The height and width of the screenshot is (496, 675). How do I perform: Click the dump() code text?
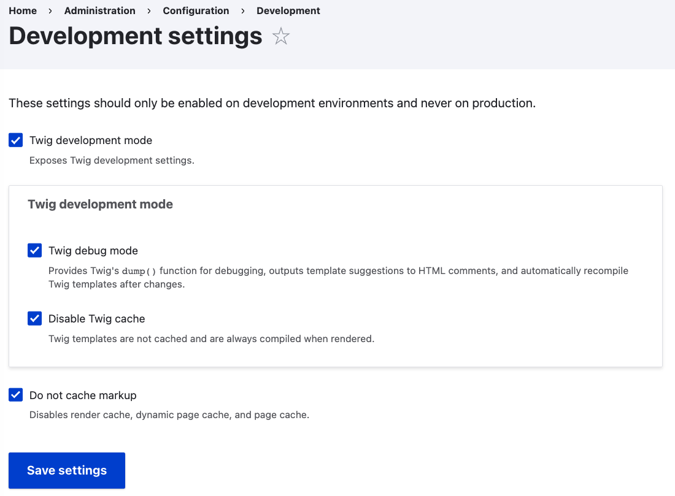tap(139, 271)
